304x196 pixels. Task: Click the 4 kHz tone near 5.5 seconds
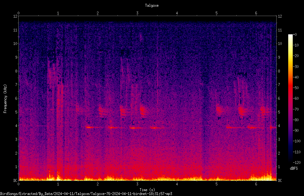pos(235,127)
